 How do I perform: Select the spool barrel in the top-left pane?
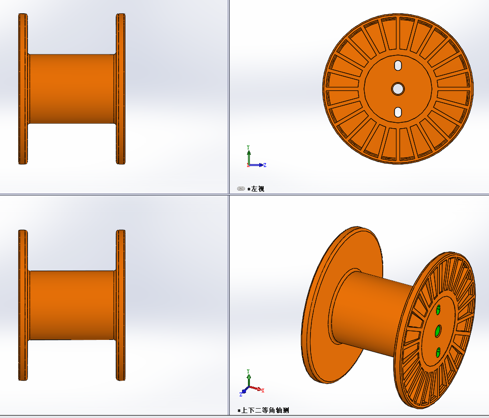(x=72, y=89)
